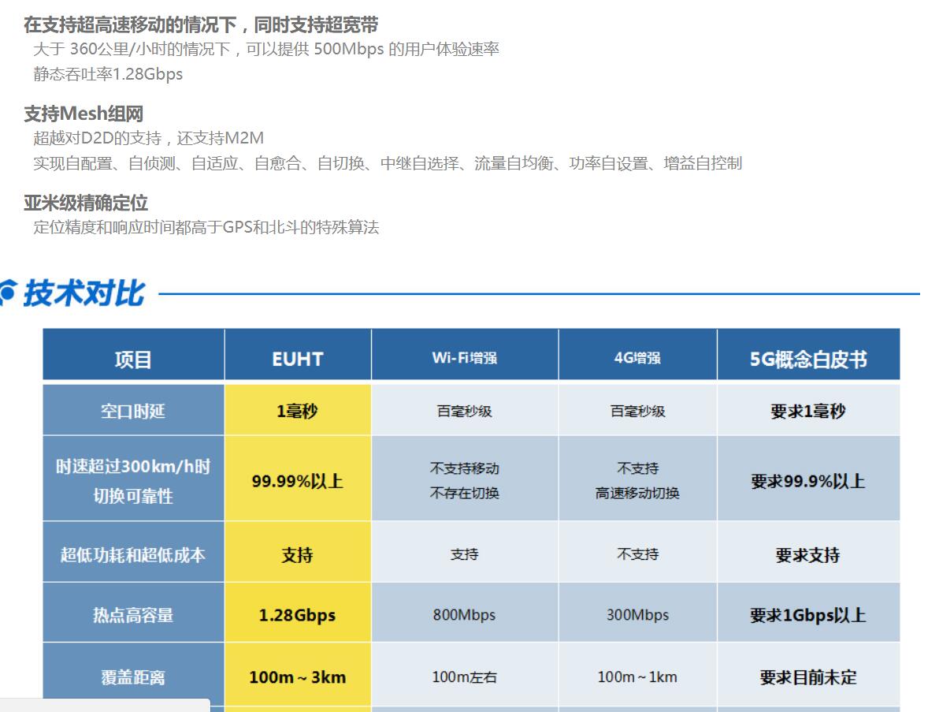Click the 覆盖距离 row label

133,677
